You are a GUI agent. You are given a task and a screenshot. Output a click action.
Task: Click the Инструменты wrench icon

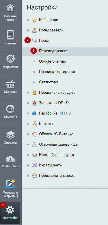click(34, 165)
